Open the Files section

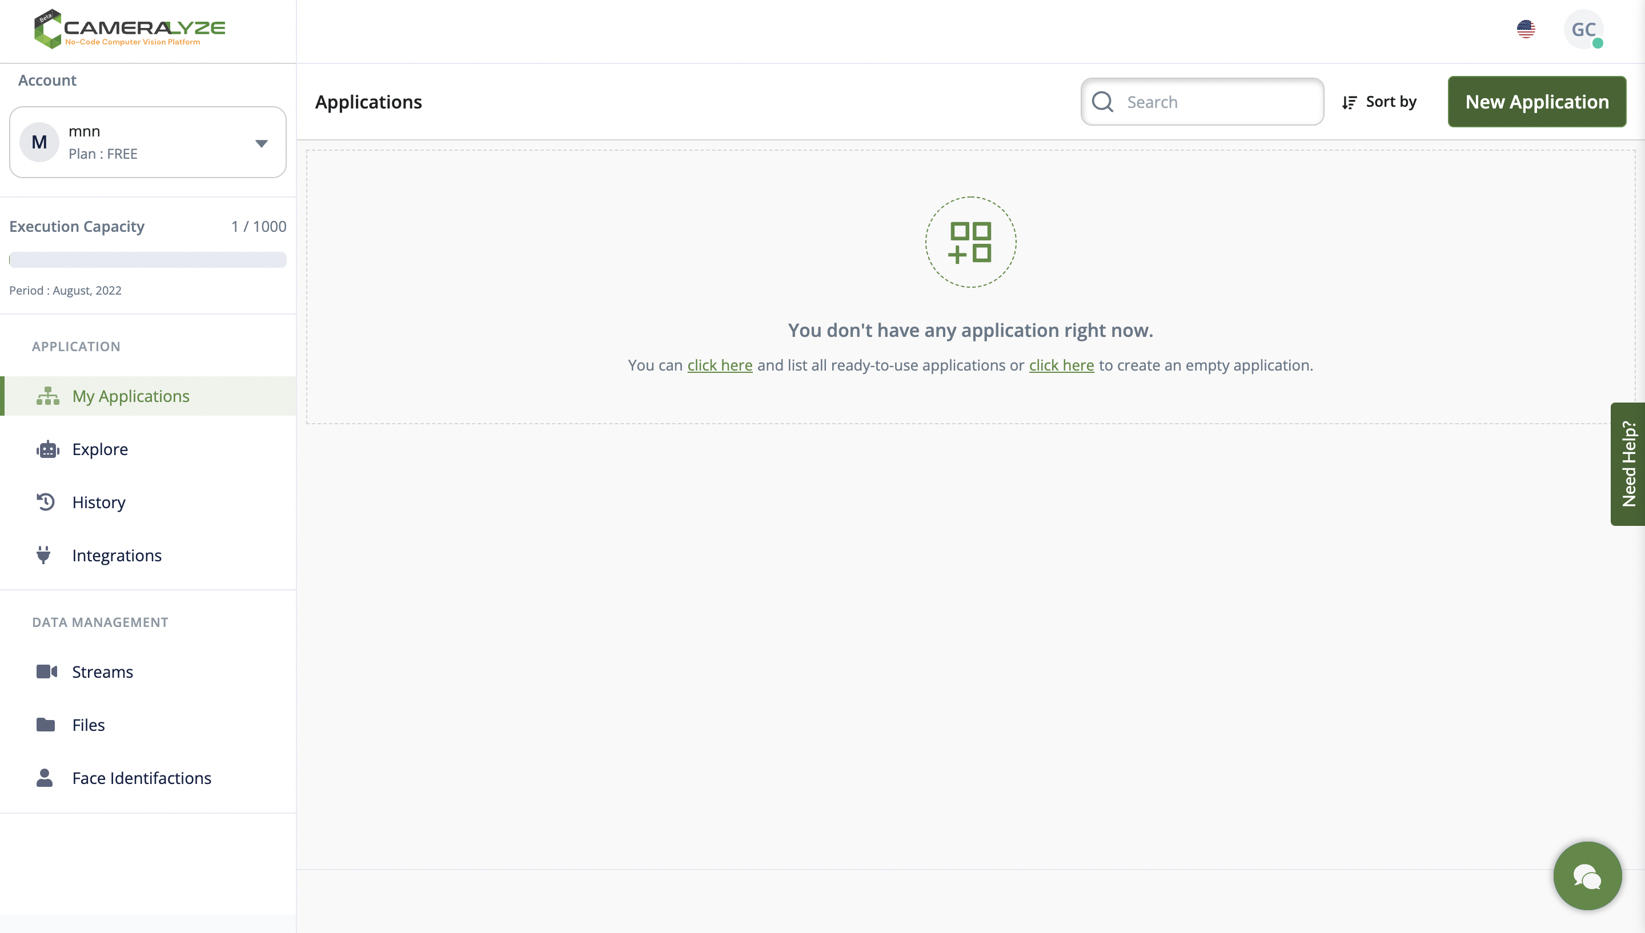(89, 725)
